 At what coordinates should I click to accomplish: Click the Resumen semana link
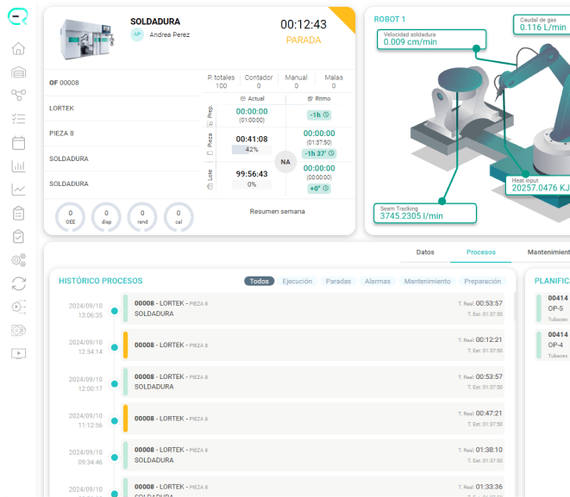pyautogui.click(x=277, y=211)
